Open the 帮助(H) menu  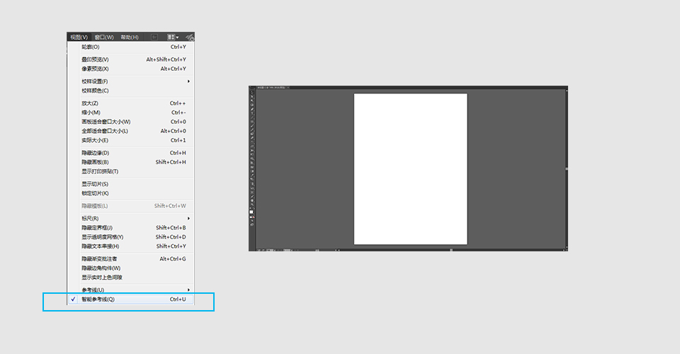pyautogui.click(x=130, y=37)
